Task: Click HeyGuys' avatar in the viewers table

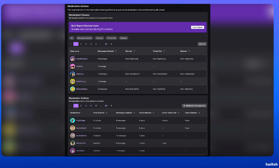Action: [x=72, y=74]
